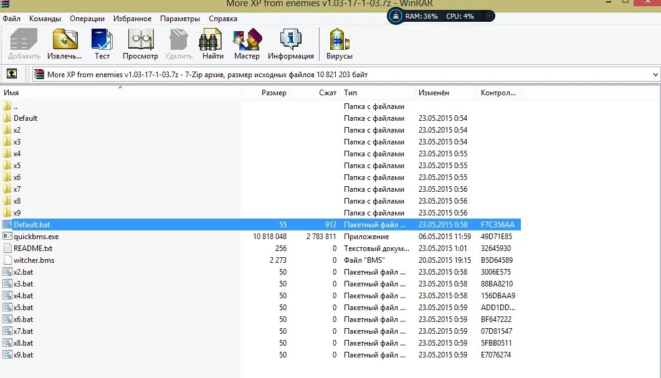
Task: Go up one folder level button
Action: (x=12, y=73)
